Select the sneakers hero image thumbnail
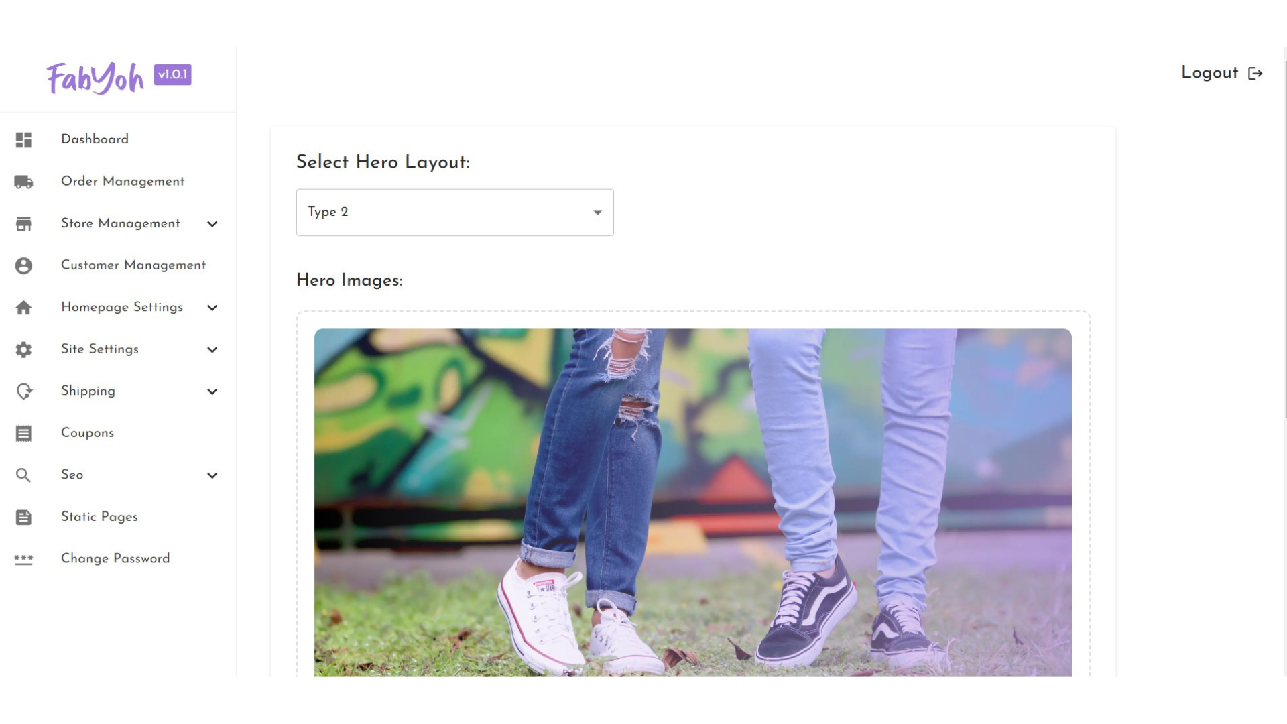 pyautogui.click(x=692, y=502)
